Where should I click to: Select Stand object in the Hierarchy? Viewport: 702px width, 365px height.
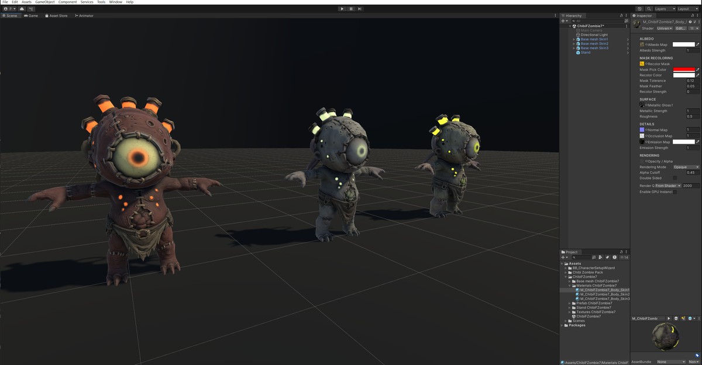586,53
